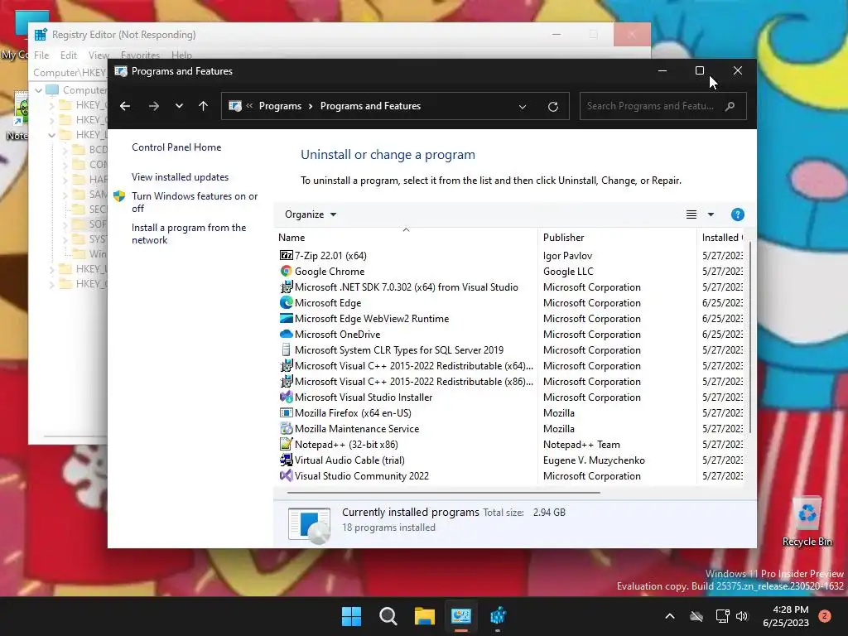Click the horizontal scrollbar of programs list

click(444, 492)
